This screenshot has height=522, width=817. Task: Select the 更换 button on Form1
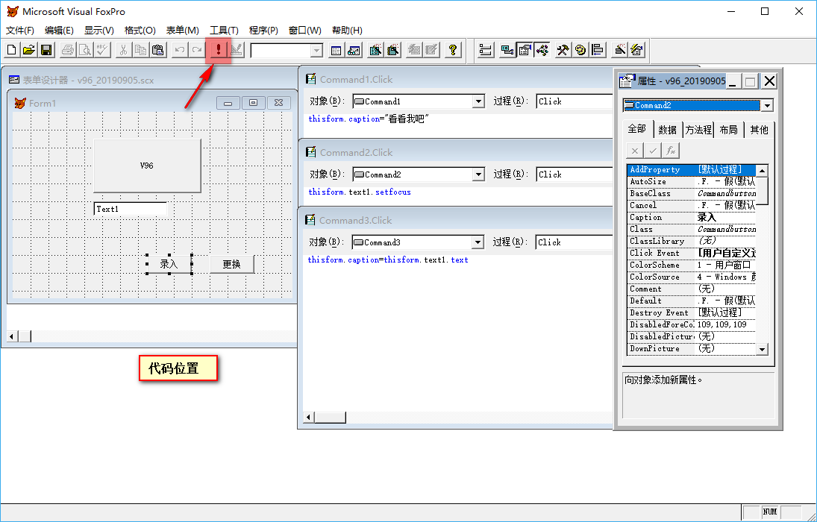point(232,264)
